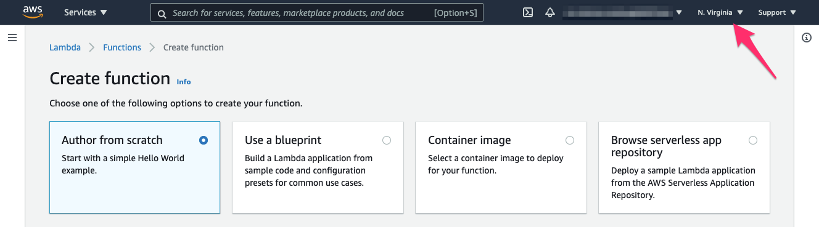Go to Functions breadcrumb link
The height and width of the screenshot is (227, 819).
pyautogui.click(x=122, y=47)
